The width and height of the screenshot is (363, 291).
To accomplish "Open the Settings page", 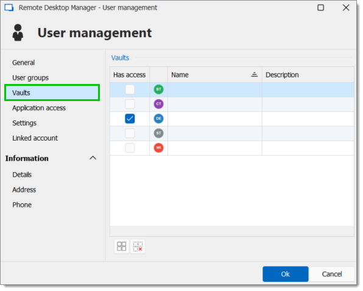I will tap(24, 123).
